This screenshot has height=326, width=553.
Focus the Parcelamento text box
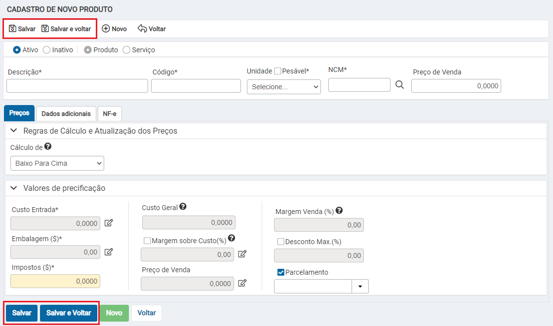[x=313, y=287]
